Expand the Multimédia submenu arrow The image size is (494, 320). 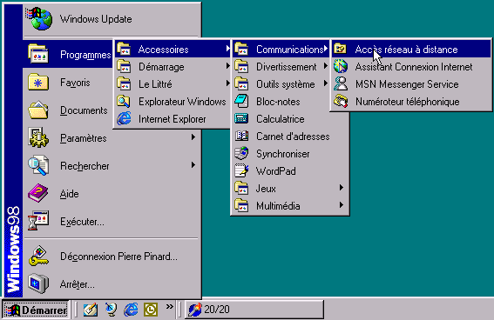click(342, 205)
